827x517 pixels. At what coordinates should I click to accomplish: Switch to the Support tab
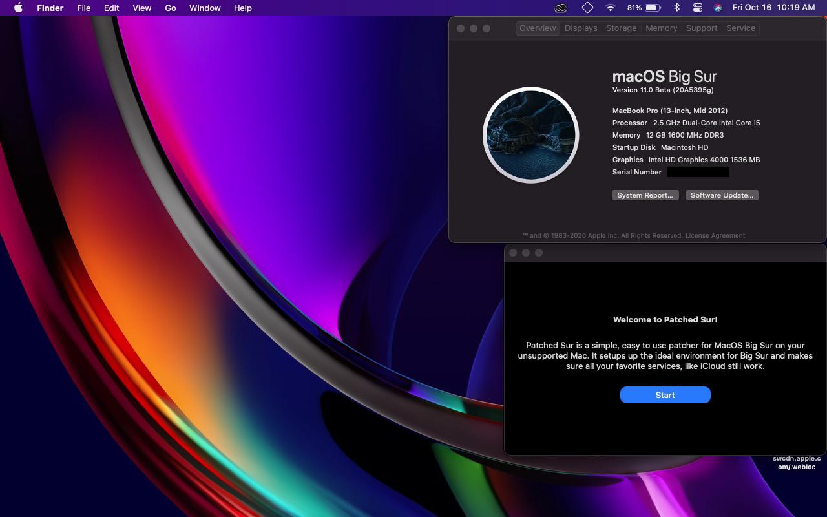702,28
